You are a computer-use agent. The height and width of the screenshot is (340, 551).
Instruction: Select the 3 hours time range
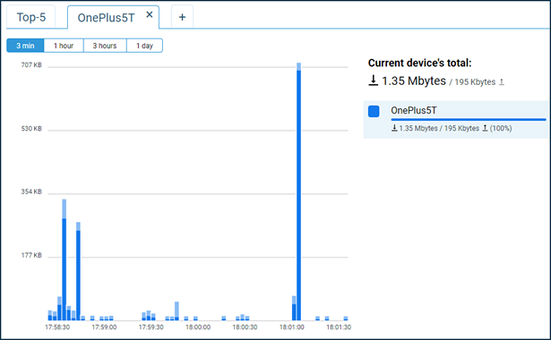(x=105, y=46)
